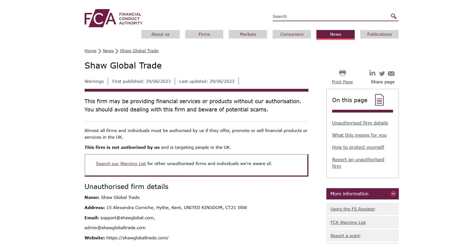Screen dimensions: 476x244
Task: Jump to Report an unauthorised firm
Action: (x=358, y=163)
